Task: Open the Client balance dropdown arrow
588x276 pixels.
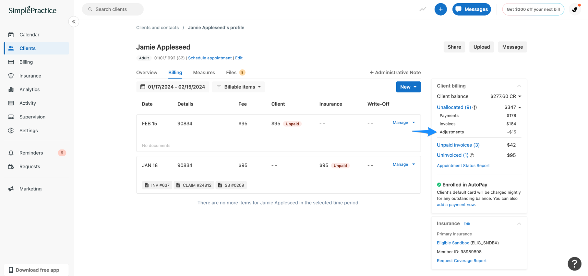Action: (x=519, y=96)
